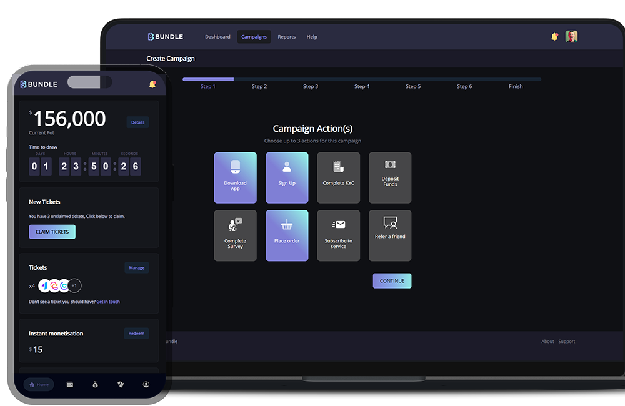625x406 pixels.
Task: Open notifications bell in desktop header
Action: click(554, 37)
